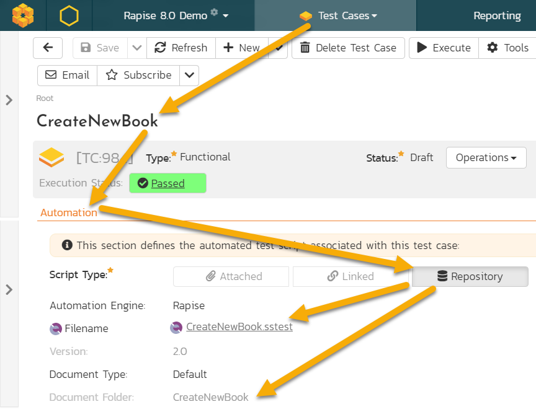
Task: Switch to the Automation tab
Action: pos(69,213)
